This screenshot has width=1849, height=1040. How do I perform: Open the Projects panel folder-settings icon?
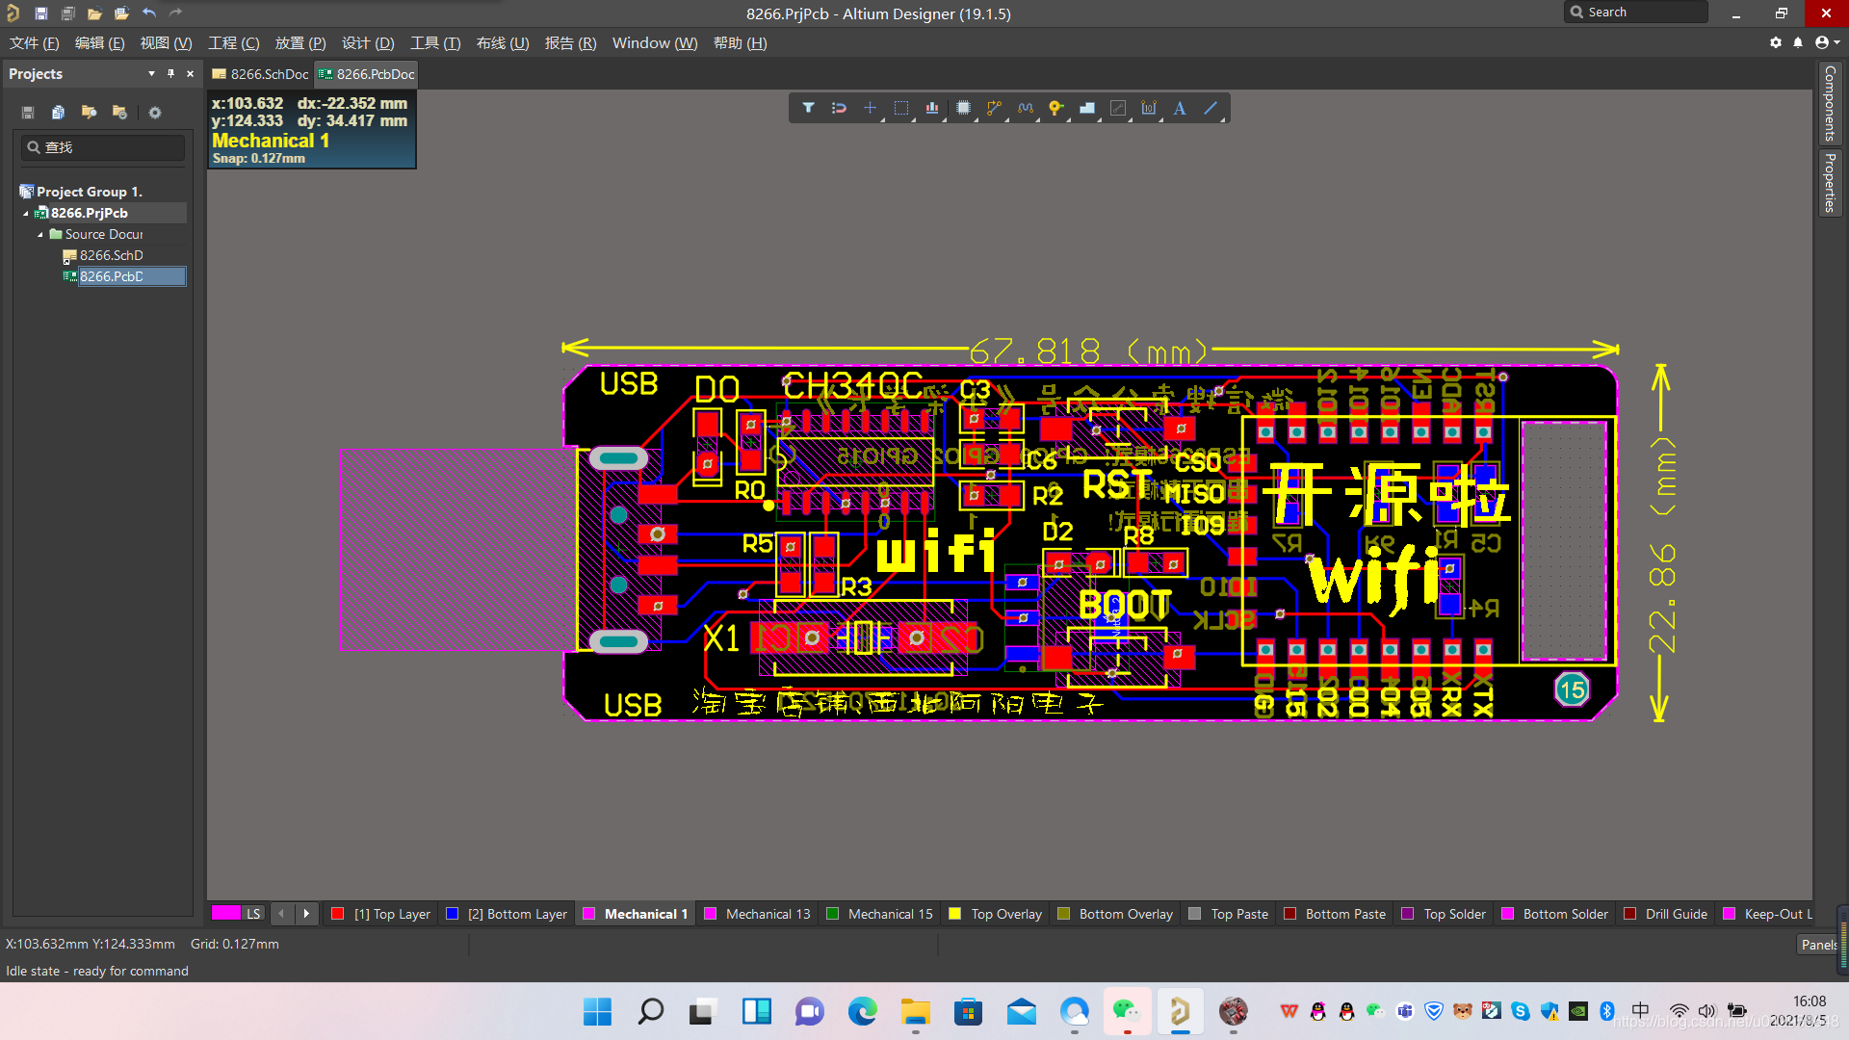pos(119,113)
